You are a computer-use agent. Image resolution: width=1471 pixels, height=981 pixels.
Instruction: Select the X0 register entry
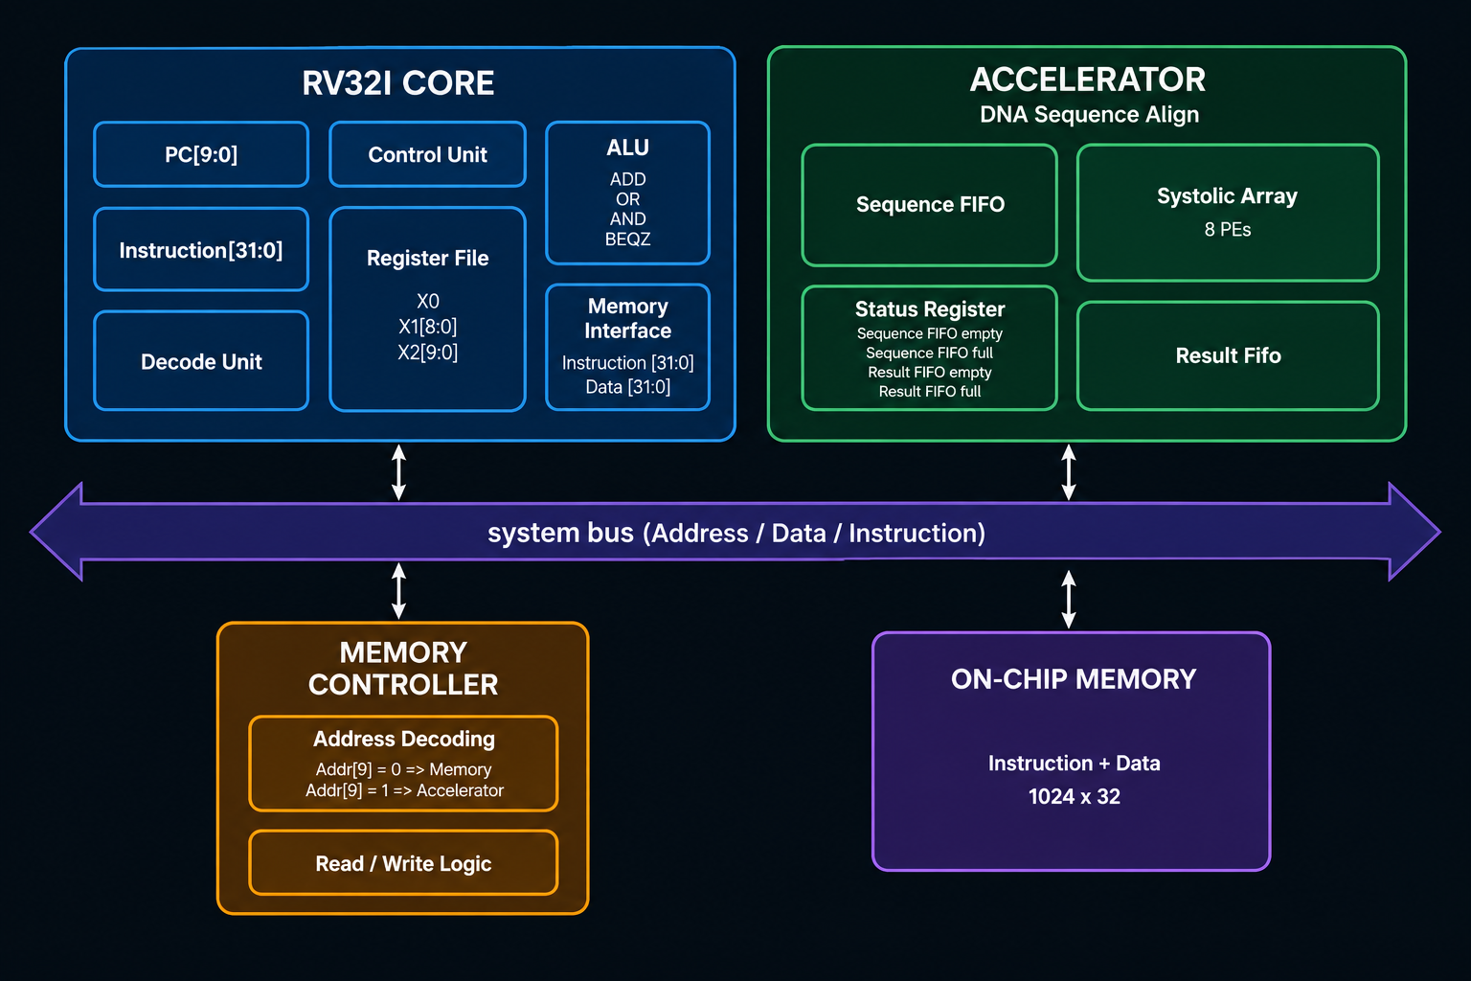click(428, 301)
